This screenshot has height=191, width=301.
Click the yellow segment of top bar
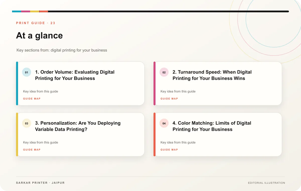(x=35, y=11)
